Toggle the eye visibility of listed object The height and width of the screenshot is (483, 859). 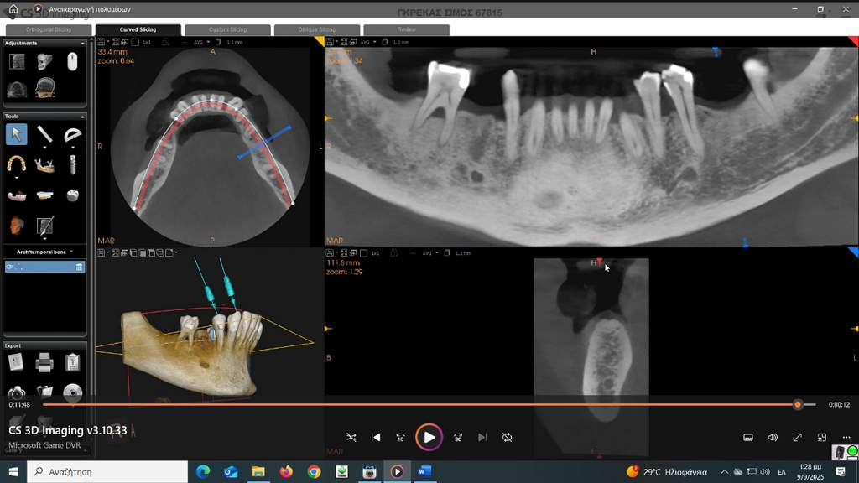10,267
